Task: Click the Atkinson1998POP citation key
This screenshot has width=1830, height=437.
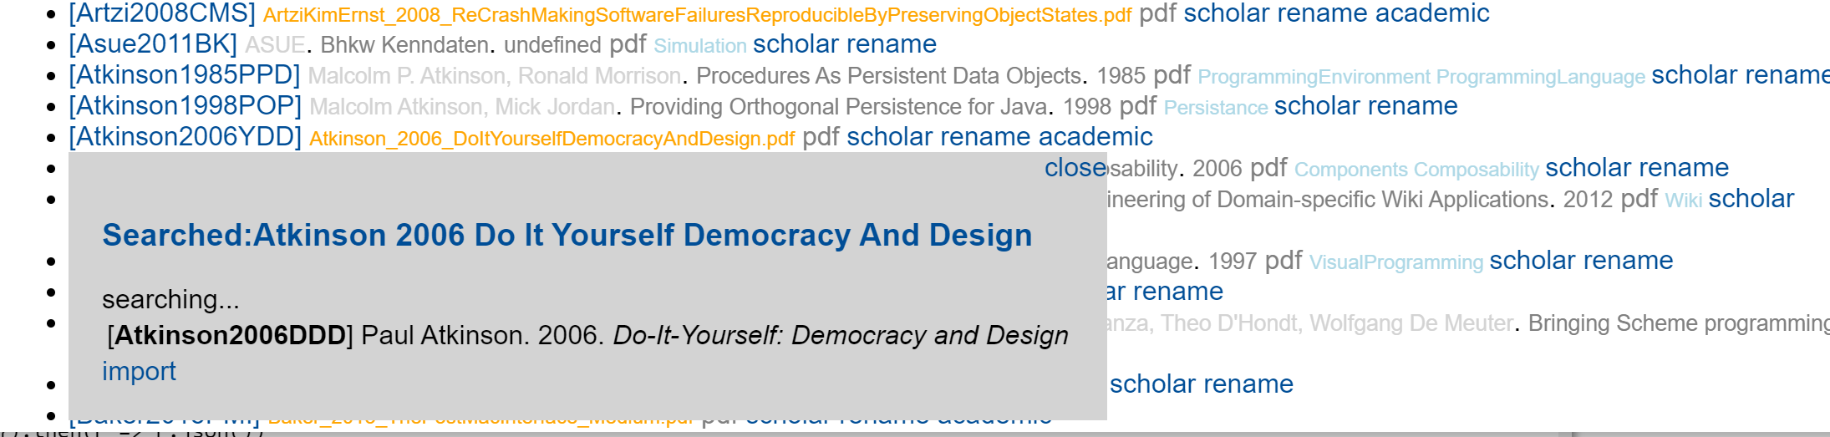Action: click(x=185, y=106)
